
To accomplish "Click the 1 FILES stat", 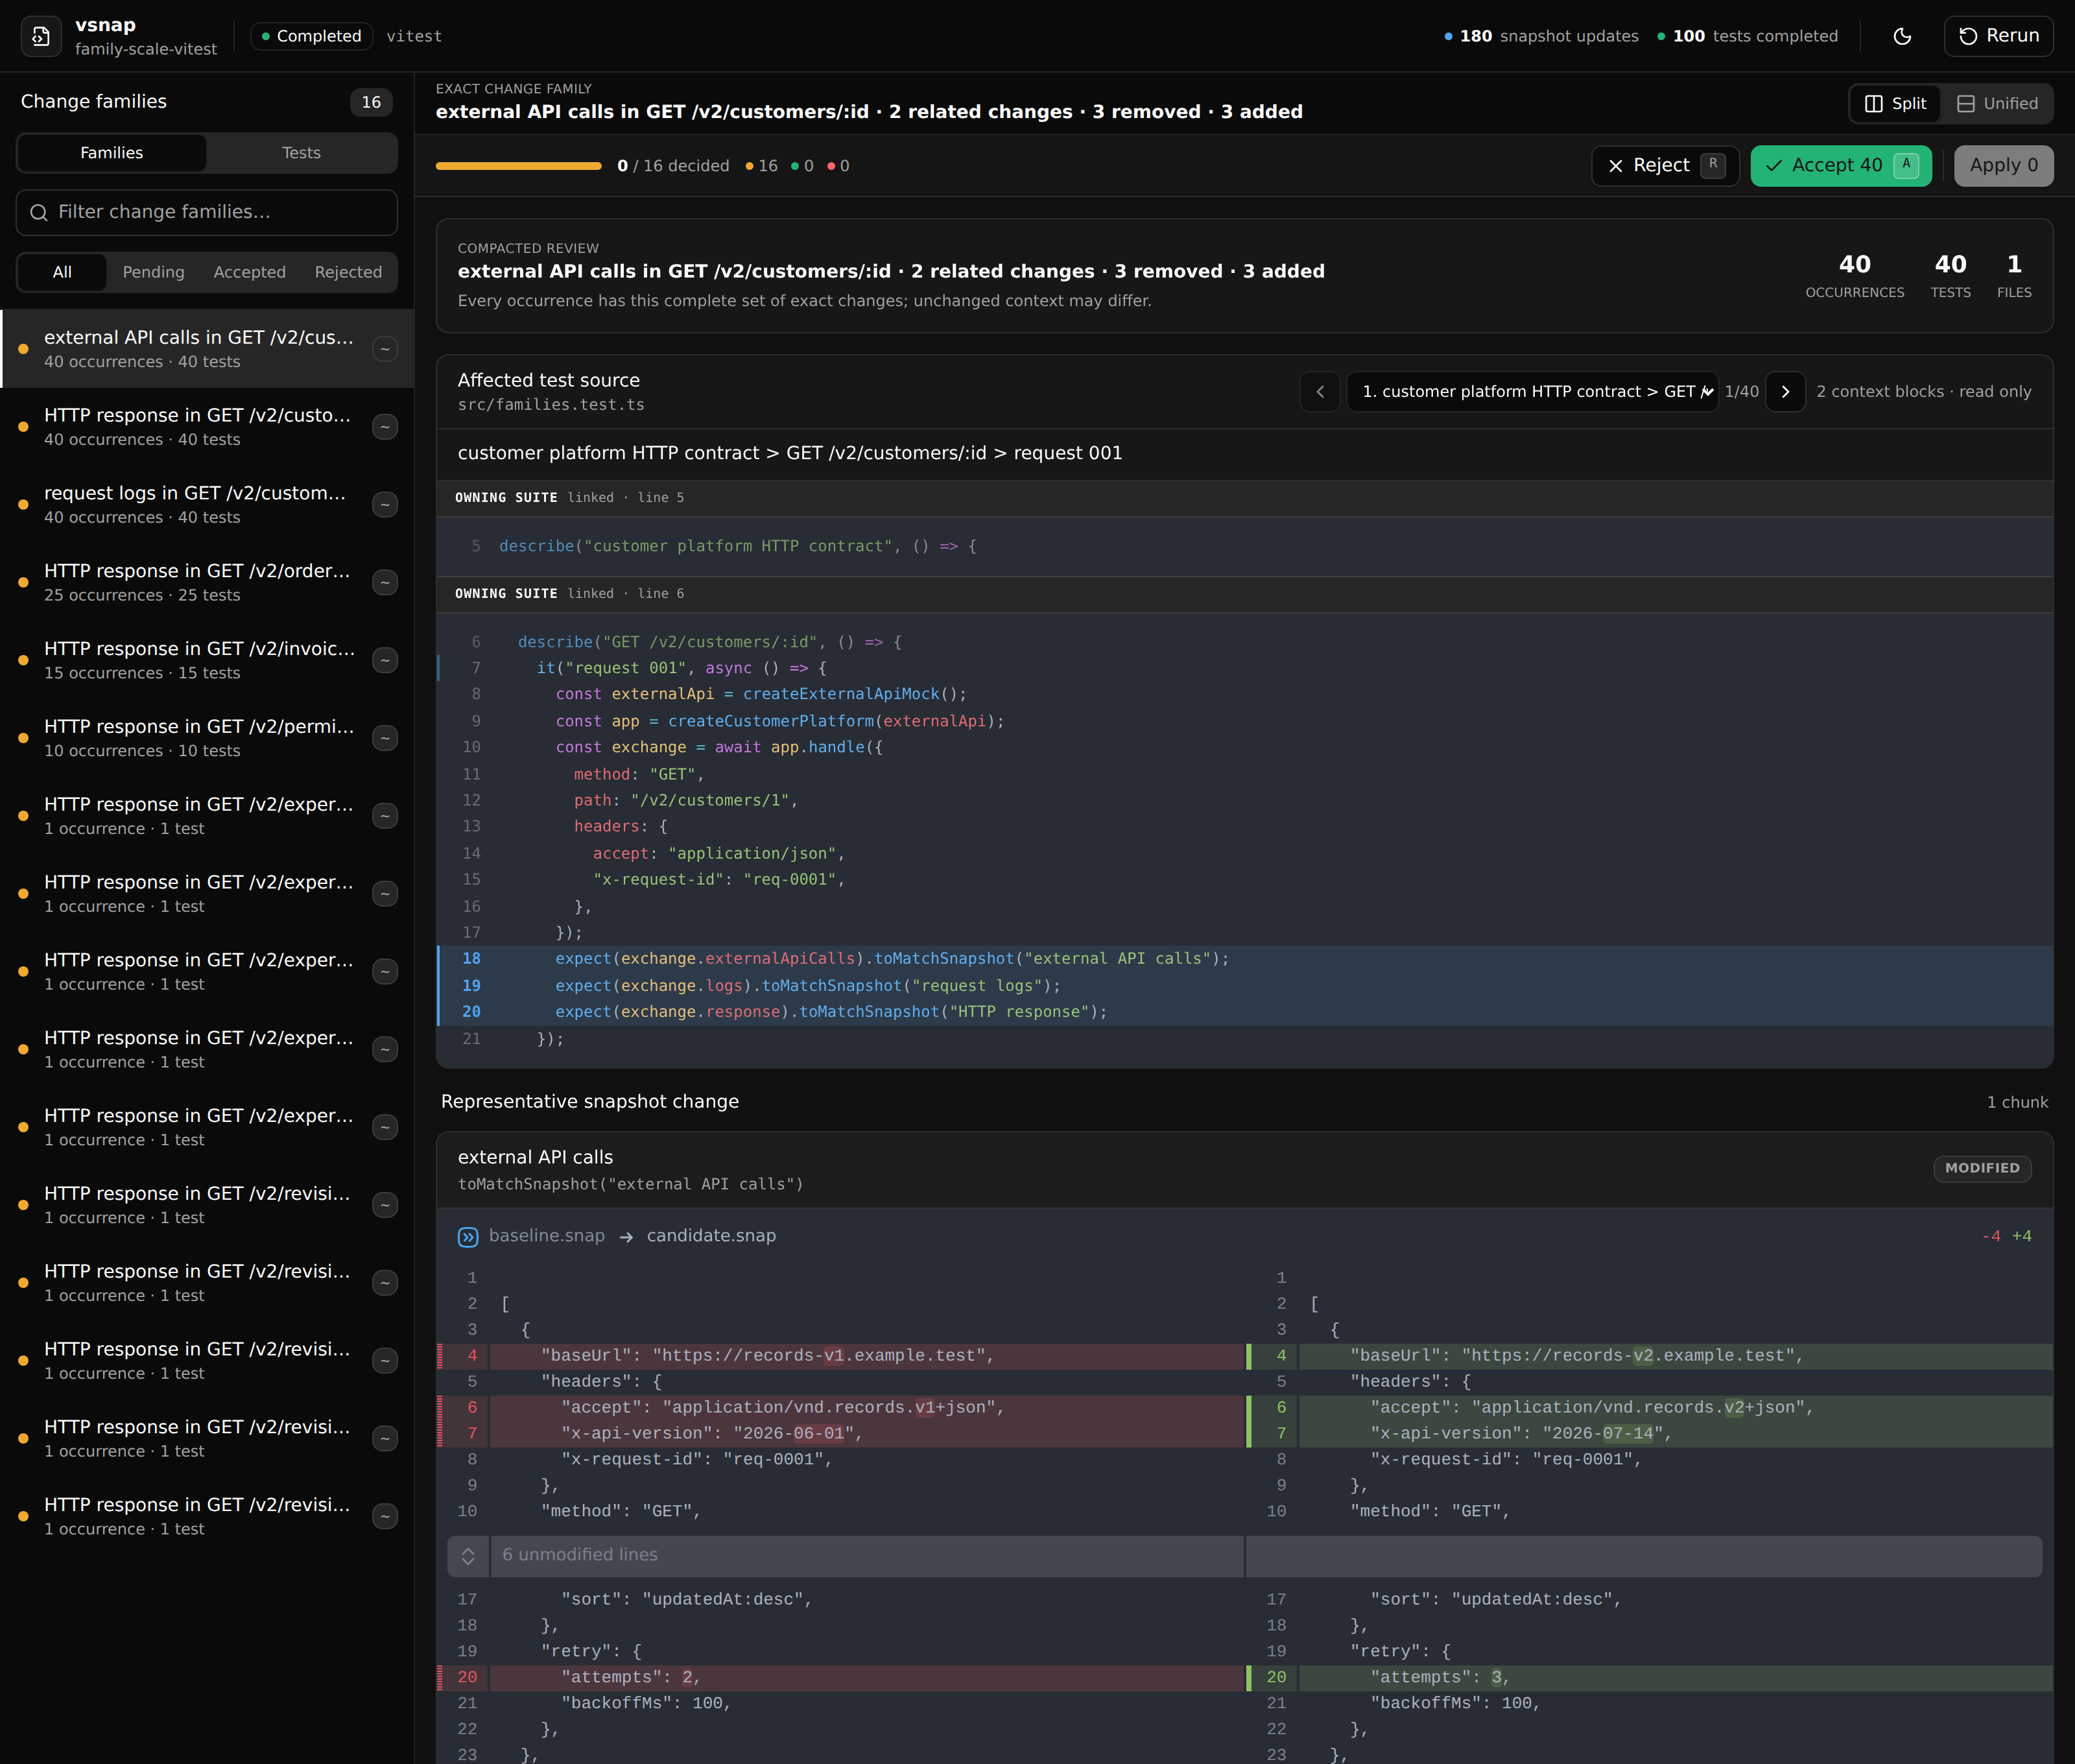I will (2014, 276).
